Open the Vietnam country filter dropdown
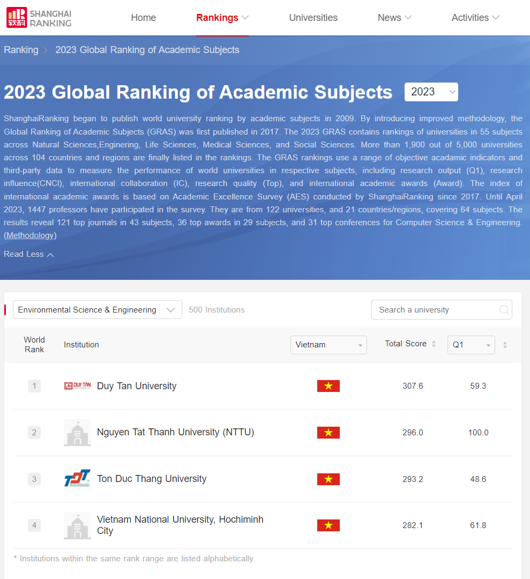530x579 pixels. click(329, 345)
